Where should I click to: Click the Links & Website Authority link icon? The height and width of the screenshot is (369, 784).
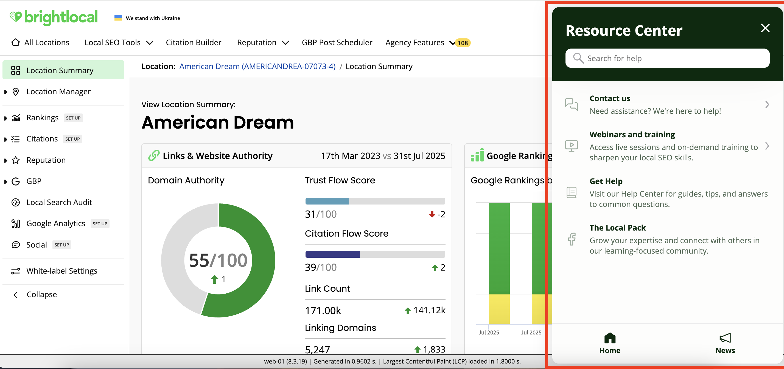154,155
